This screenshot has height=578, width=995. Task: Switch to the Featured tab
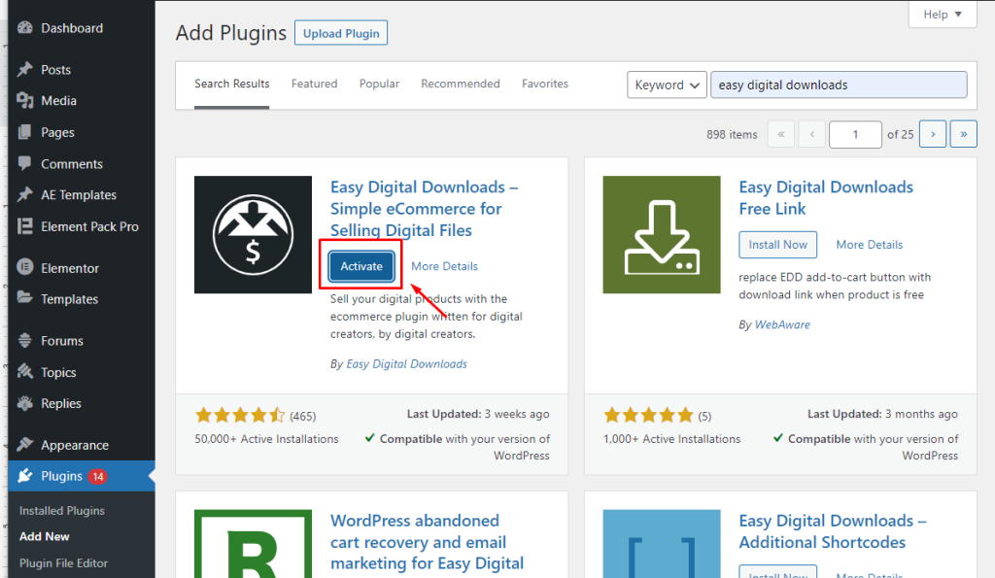(314, 84)
